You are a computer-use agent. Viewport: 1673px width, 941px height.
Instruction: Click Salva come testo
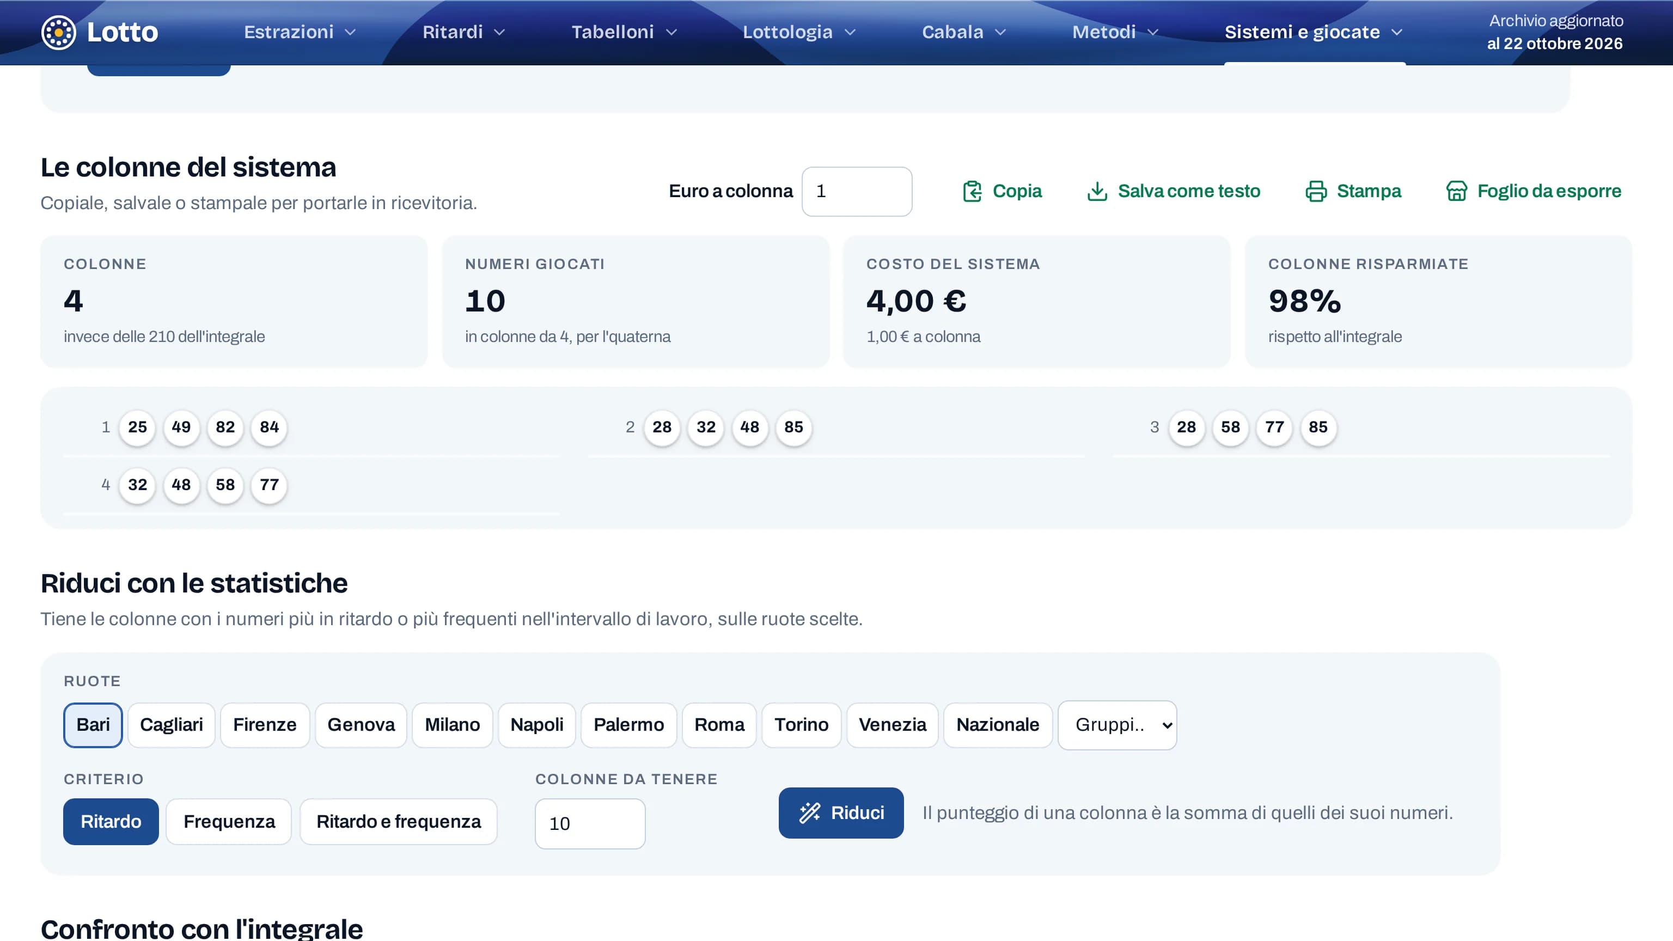pyautogui.click(x=1174, y=191)
